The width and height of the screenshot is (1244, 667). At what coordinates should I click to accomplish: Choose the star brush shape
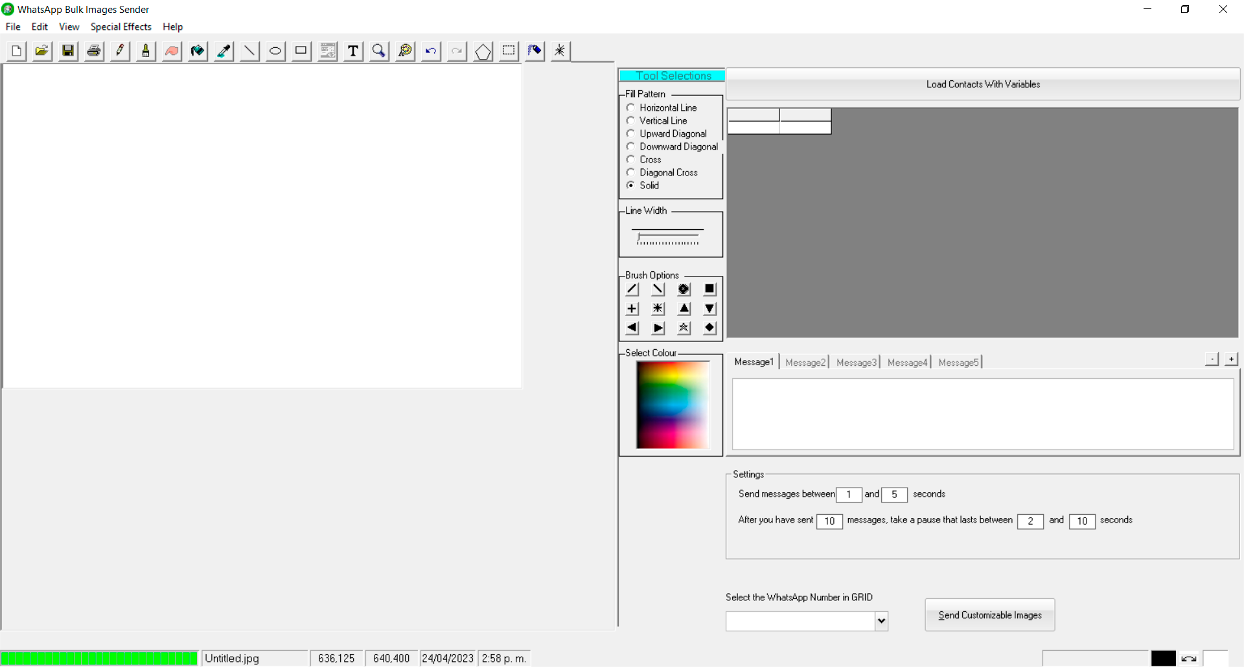click(684, 328)
